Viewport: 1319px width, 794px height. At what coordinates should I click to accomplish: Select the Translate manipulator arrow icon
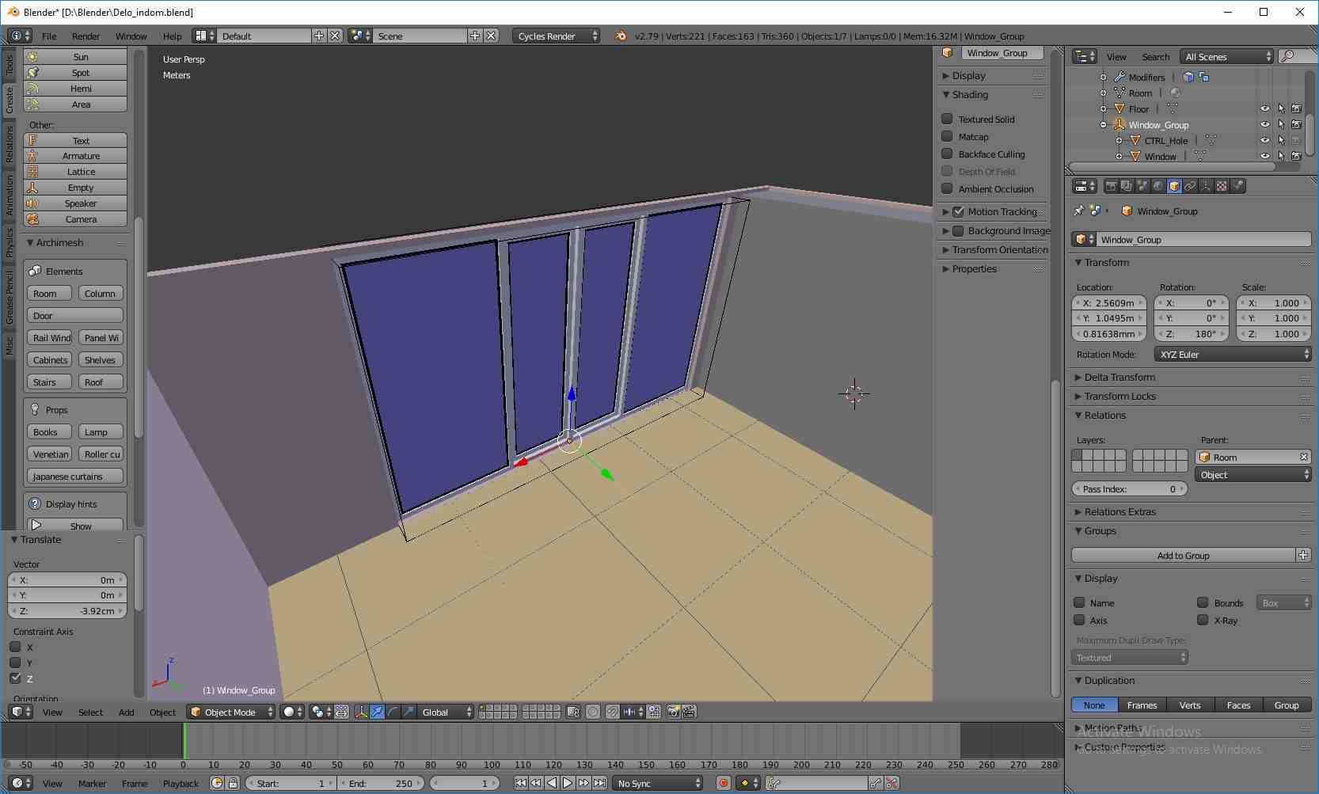[x=376, y=712]
